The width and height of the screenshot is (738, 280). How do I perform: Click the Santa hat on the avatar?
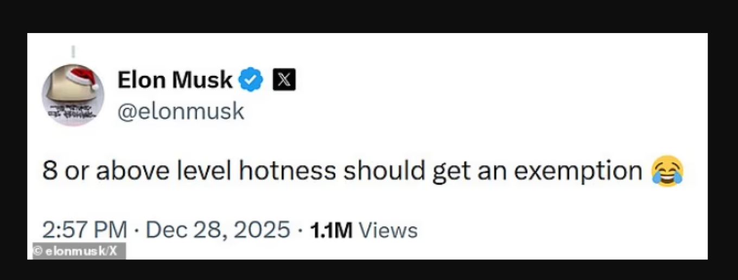[82, 76]
